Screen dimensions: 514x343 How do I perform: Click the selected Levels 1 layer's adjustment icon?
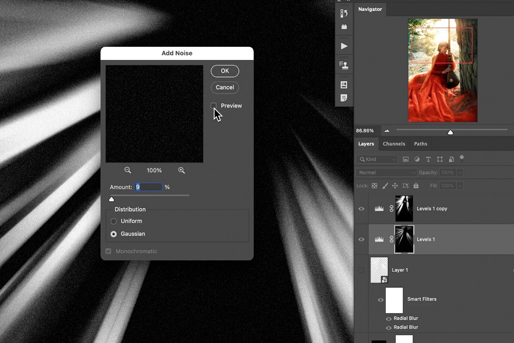[x=379, y=239]
